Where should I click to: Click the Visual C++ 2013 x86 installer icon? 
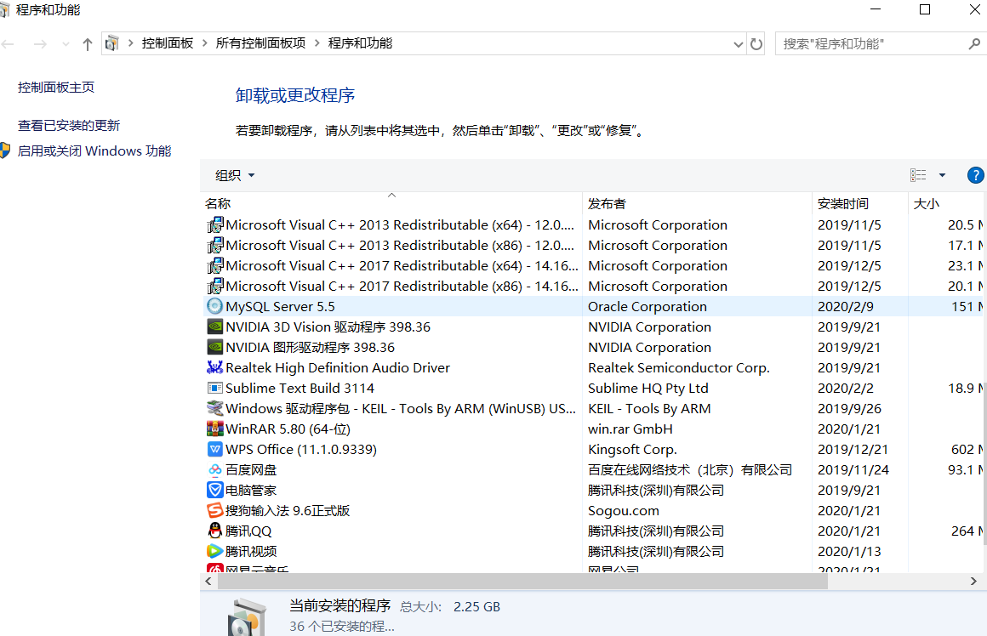pos(214,246)
